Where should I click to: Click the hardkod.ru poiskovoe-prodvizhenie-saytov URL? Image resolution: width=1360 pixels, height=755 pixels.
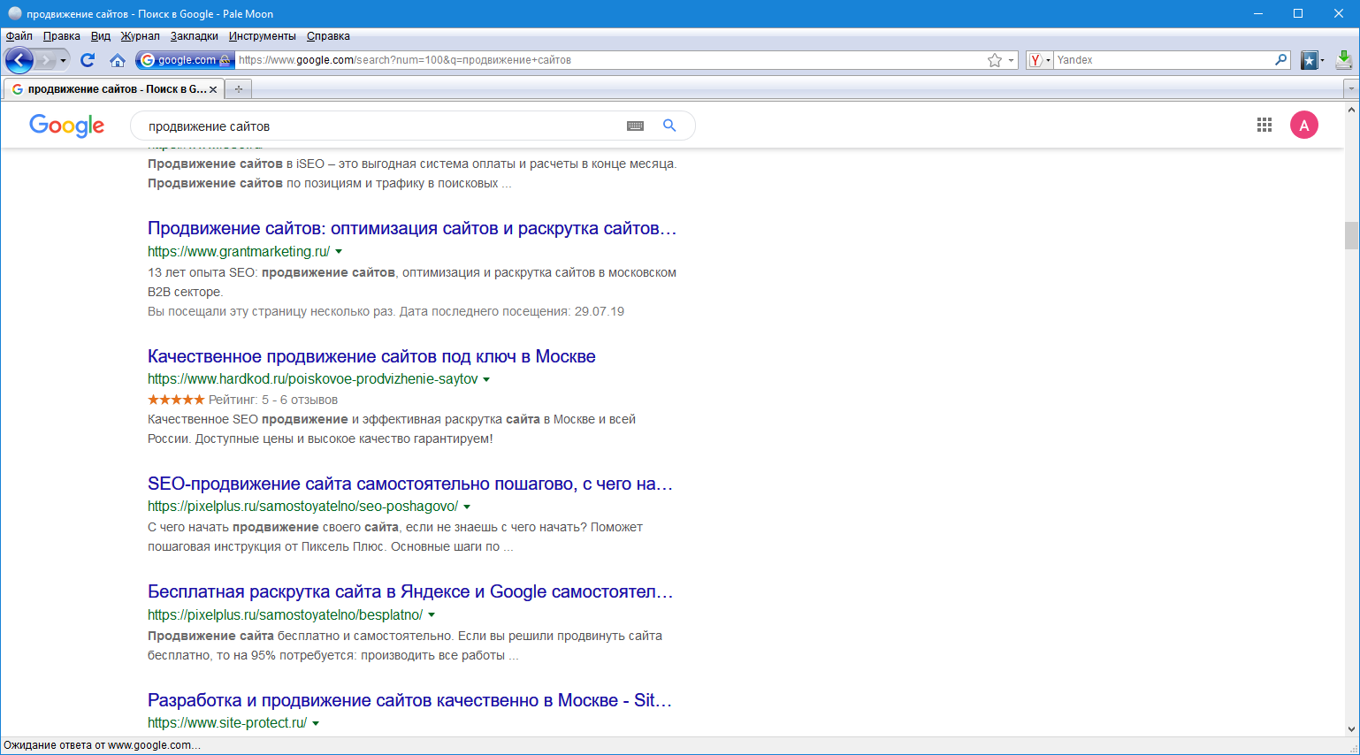coord(313,379)
